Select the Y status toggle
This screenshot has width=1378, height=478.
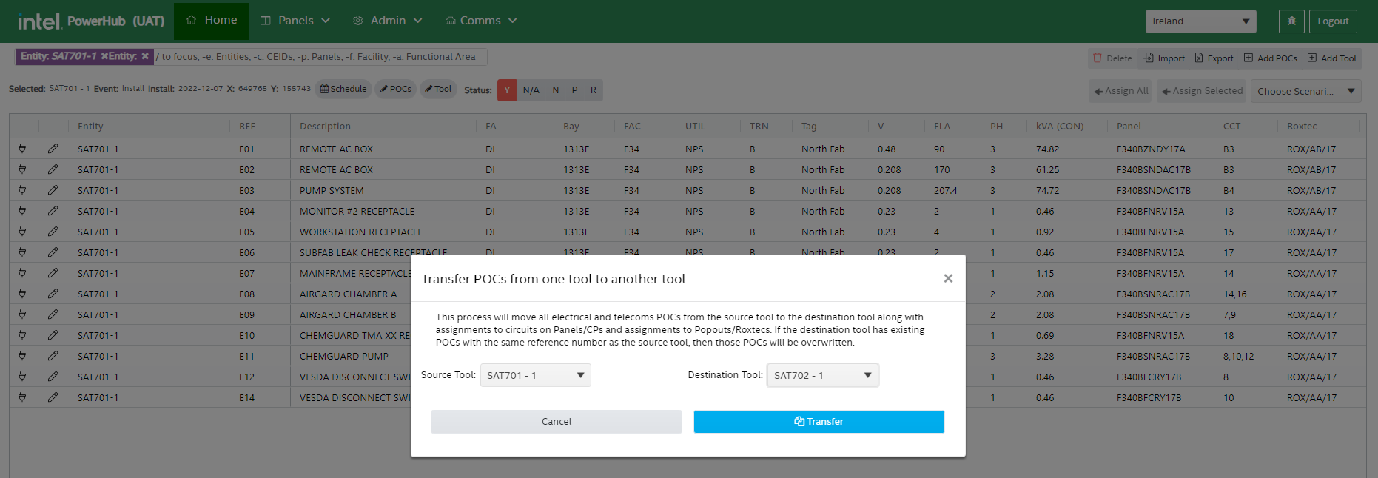tap(507, 90)
